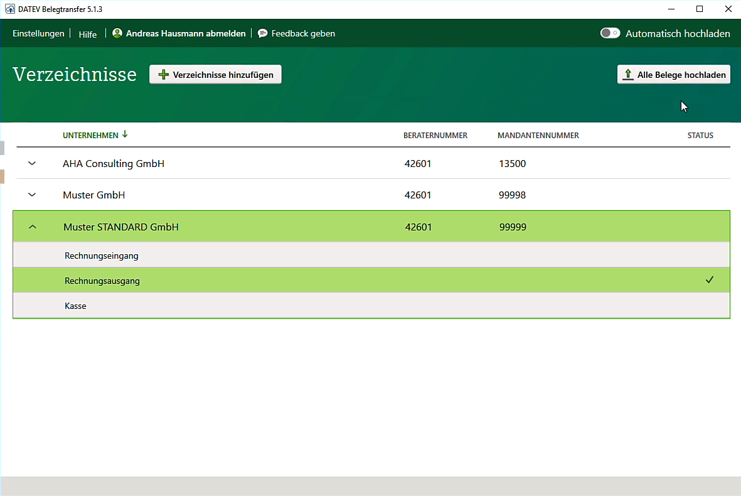741x496 pixels.
Task: Click Beraternummer 42601 in Muster GmbH row
Action: coord(418,195)
